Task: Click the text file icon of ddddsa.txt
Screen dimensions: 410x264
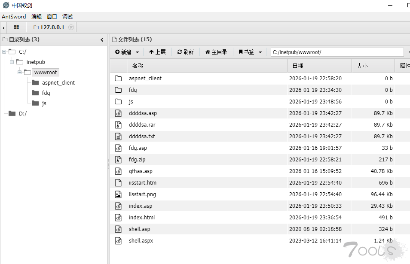Action: [118, 137]
